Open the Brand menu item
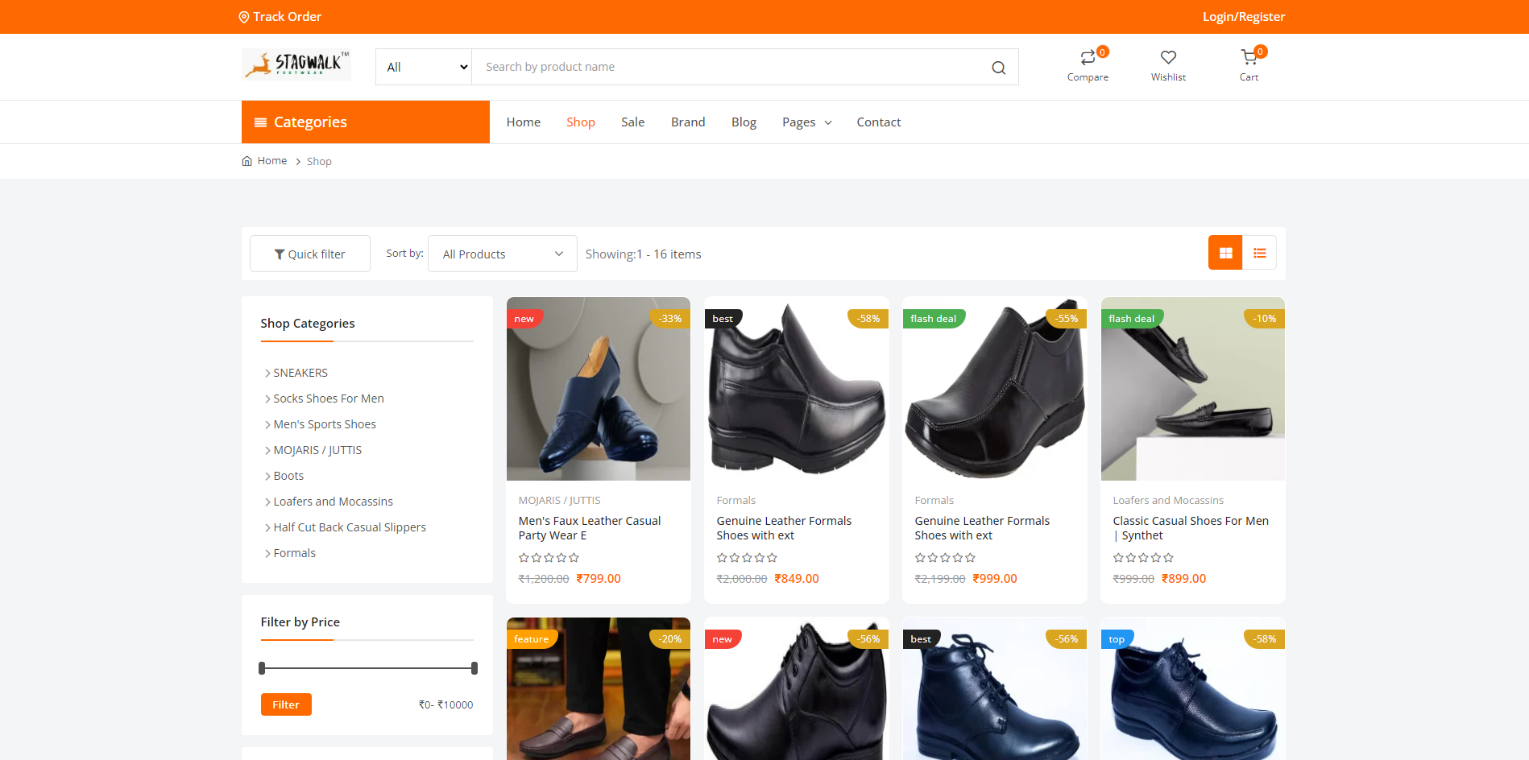The height and width of the screenshot is (760, 1529). click(x=688, y=122)
